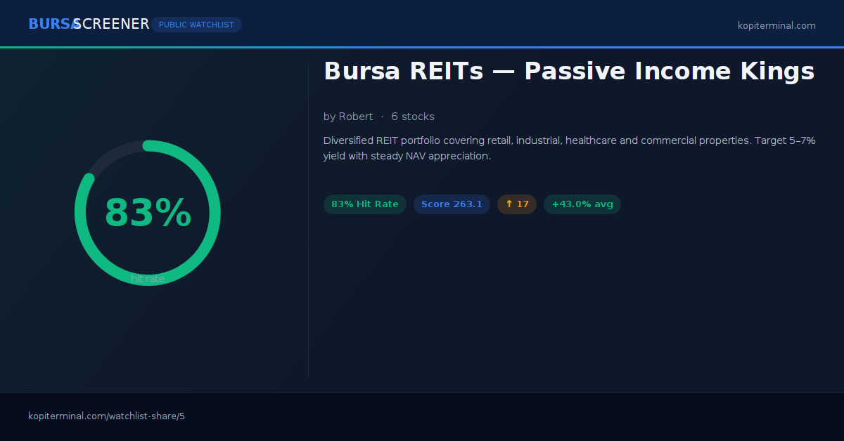
Task: Toggle the PUBLIC WATCHLIST badge
Action: pos(196,24)
